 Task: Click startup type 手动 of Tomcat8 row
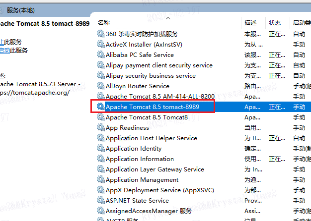[299, 117]
